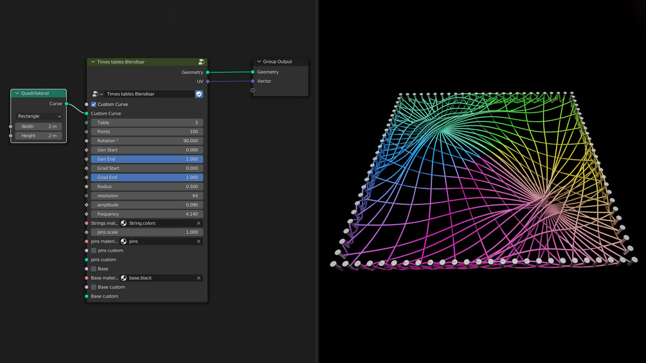The image size is (646, 363).
Task: Clear the pins material with X
Action: pos(199,241)
